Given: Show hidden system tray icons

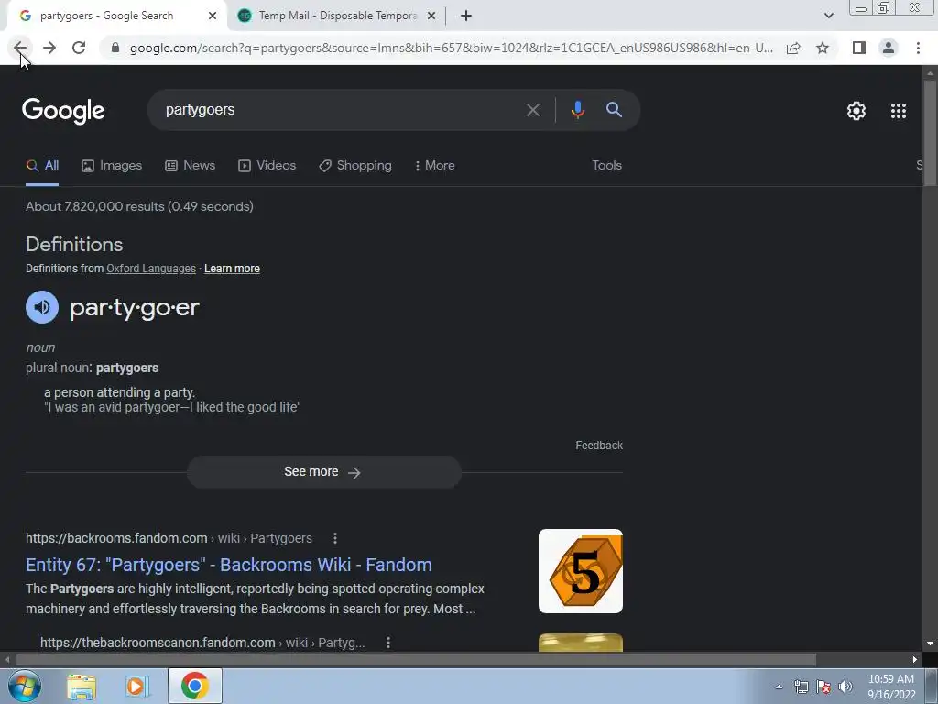Looking at the screenshot, I should pyautogui.click(x=779, y=687).
